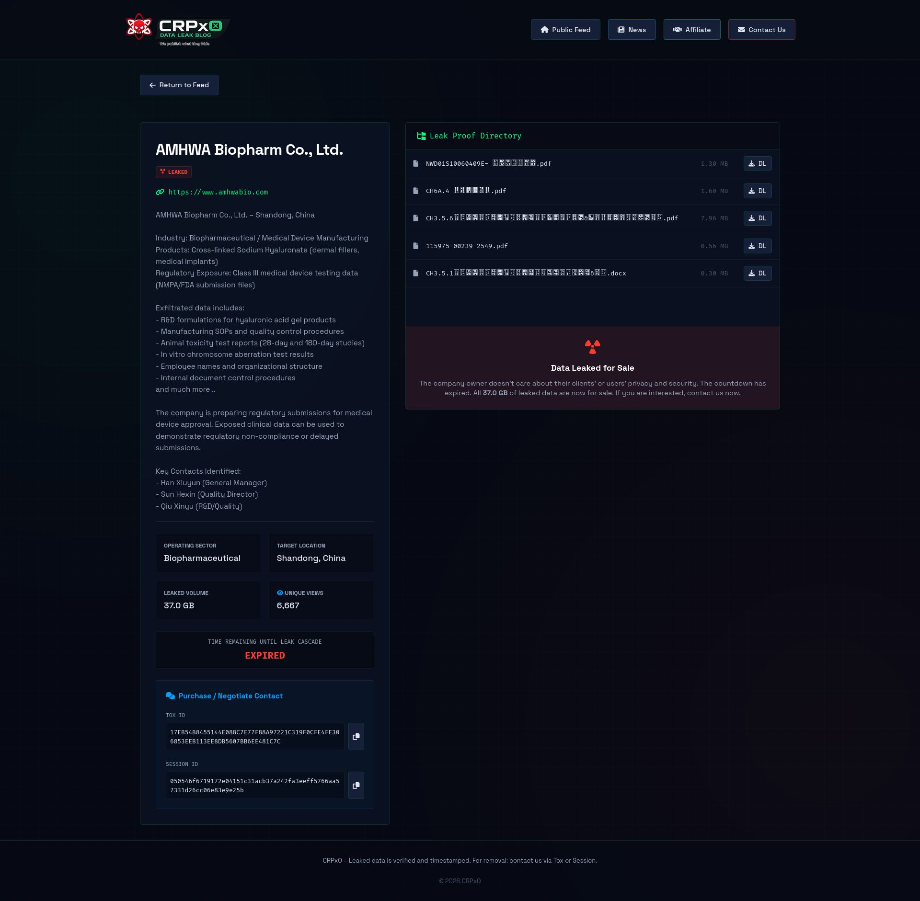Copy the Session ID to clipboard

356,786
